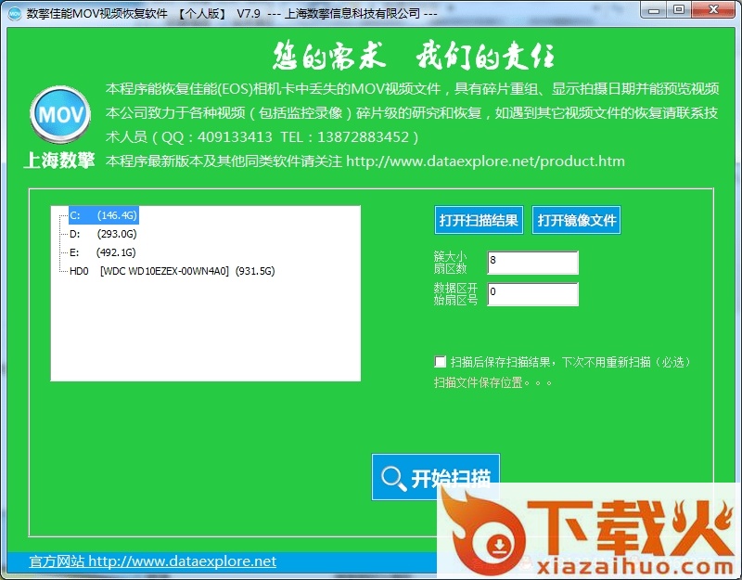Minimize the MOV recovery window
742x580 pixels.
(x=655, y=10)
